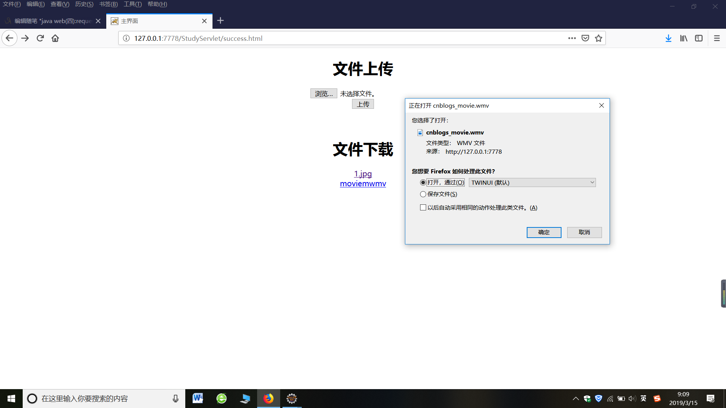Toggle the 英 input language indicator
Viewport: 726px width, 408px height.
644,399
